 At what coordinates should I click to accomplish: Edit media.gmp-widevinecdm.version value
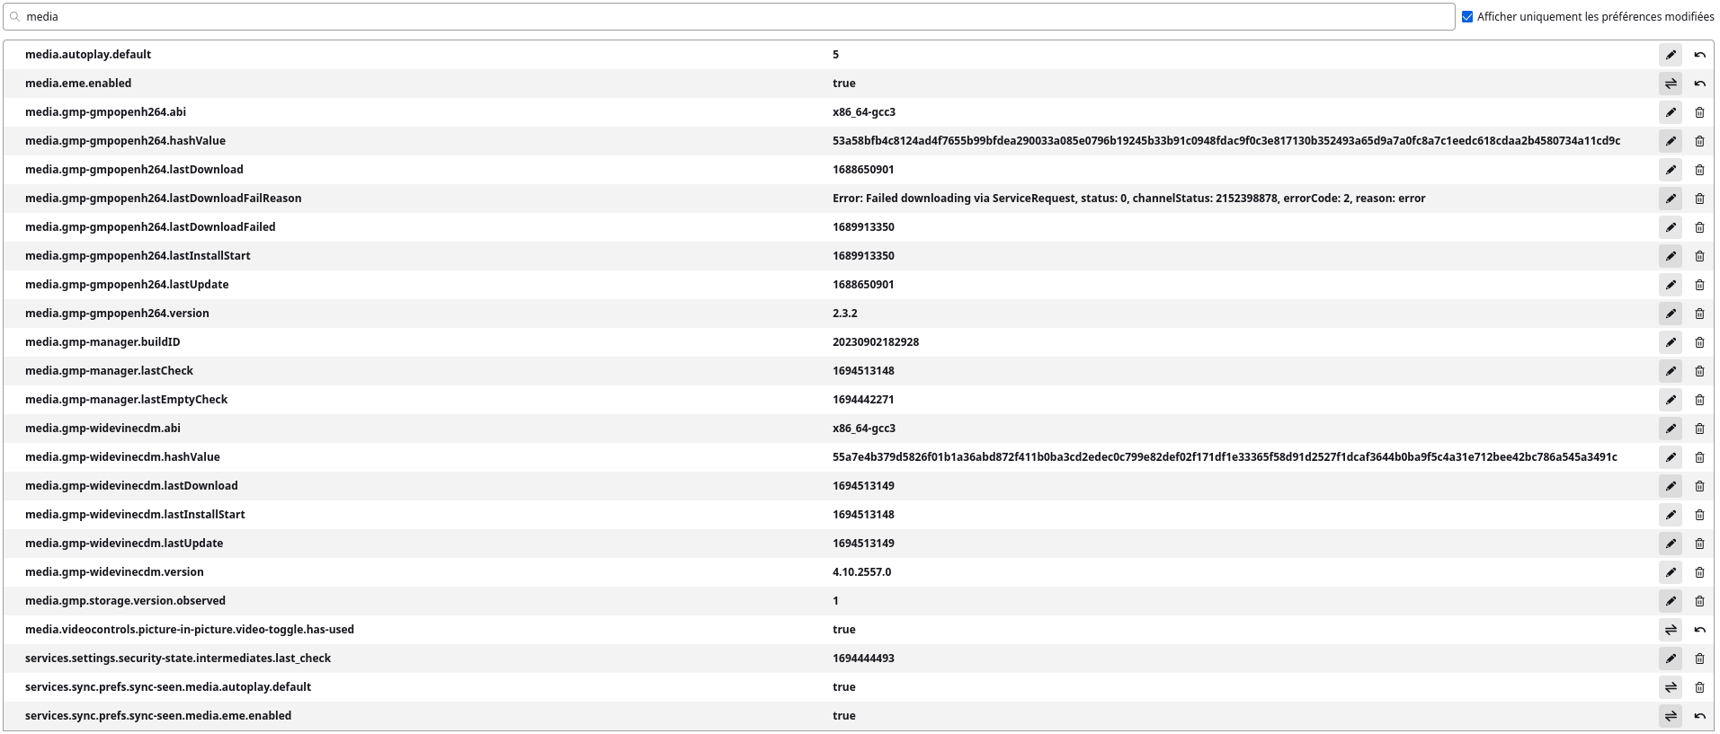[x=1671, y=572]
